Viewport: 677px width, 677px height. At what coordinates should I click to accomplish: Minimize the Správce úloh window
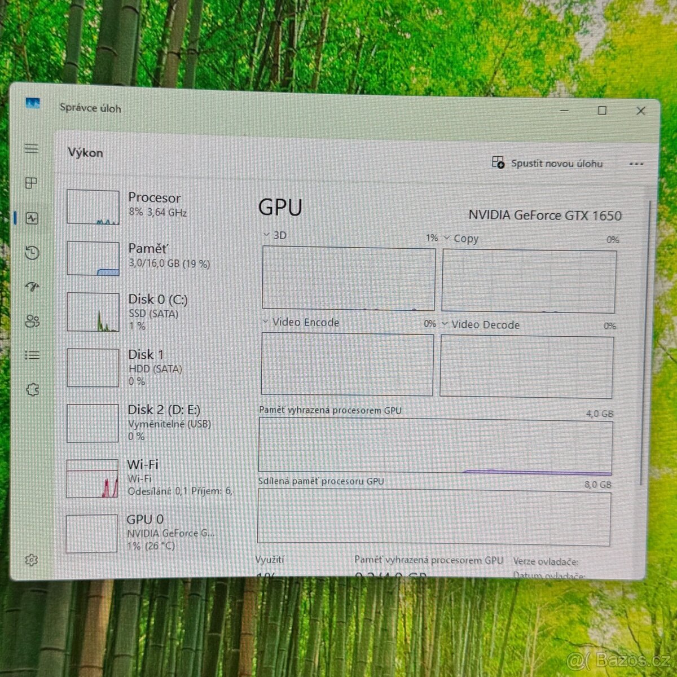pos(565,111)
